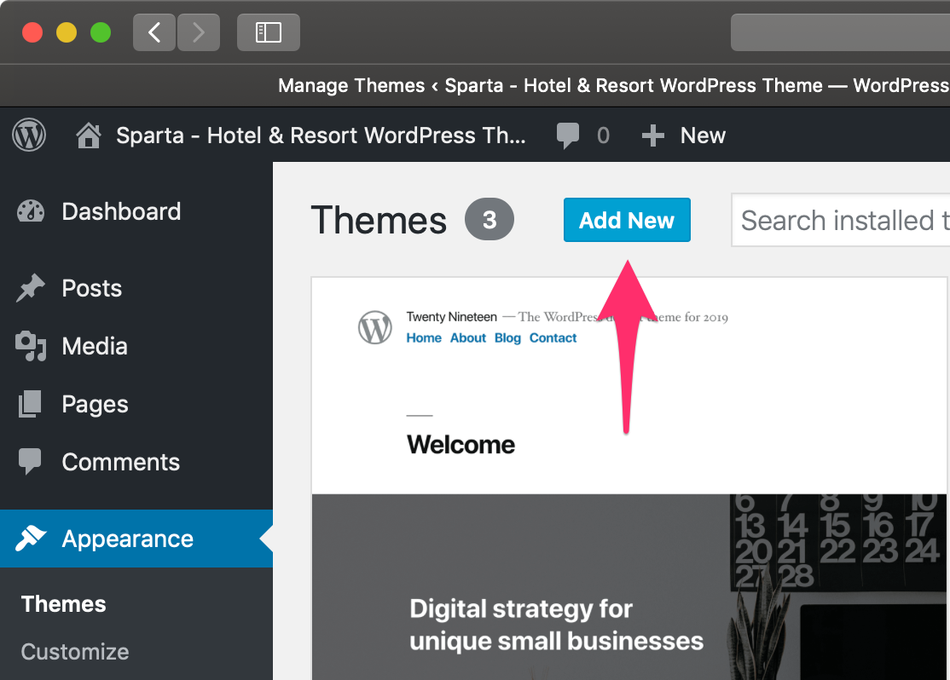Click the WordPress logo in admin bar

pos(29,135)
